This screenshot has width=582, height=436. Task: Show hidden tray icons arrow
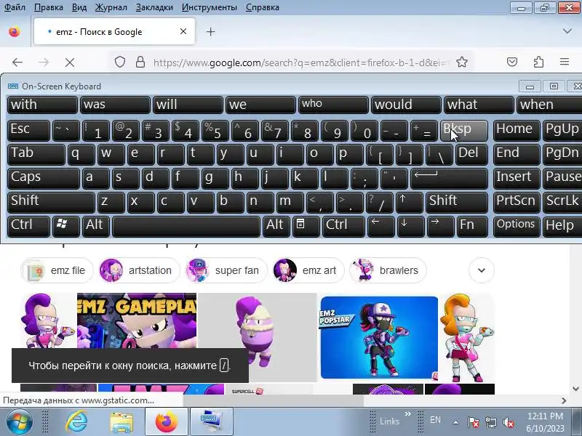(455, 422)
